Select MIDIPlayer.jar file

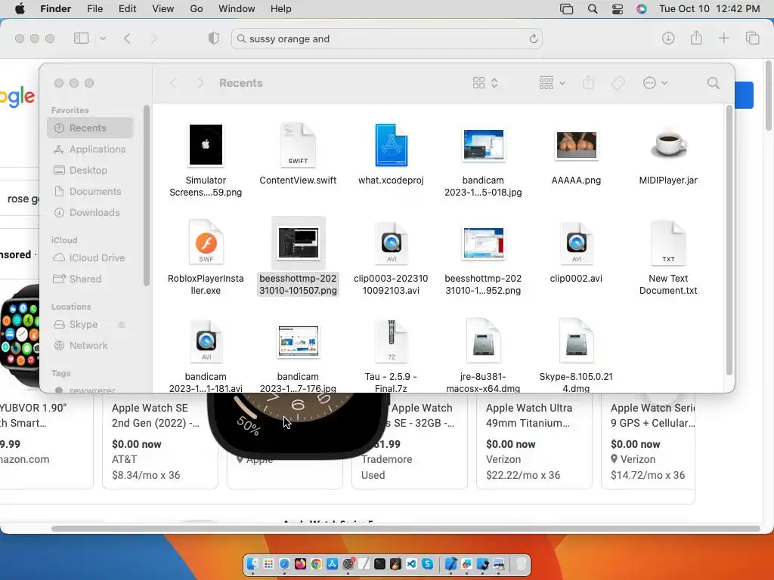[668, 158]
